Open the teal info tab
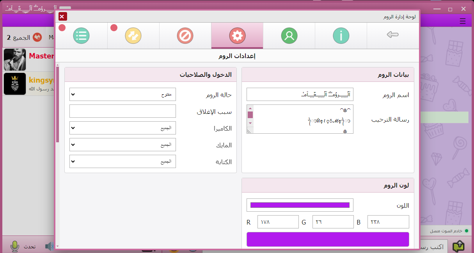 pyautogui.click(x=341, y=36)
